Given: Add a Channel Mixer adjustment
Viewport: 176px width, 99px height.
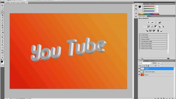Looking at the screenshot, I should tap(163, 26).
